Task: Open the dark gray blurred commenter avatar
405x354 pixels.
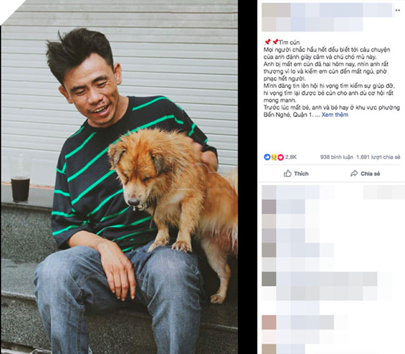Action: click(269, 279)
